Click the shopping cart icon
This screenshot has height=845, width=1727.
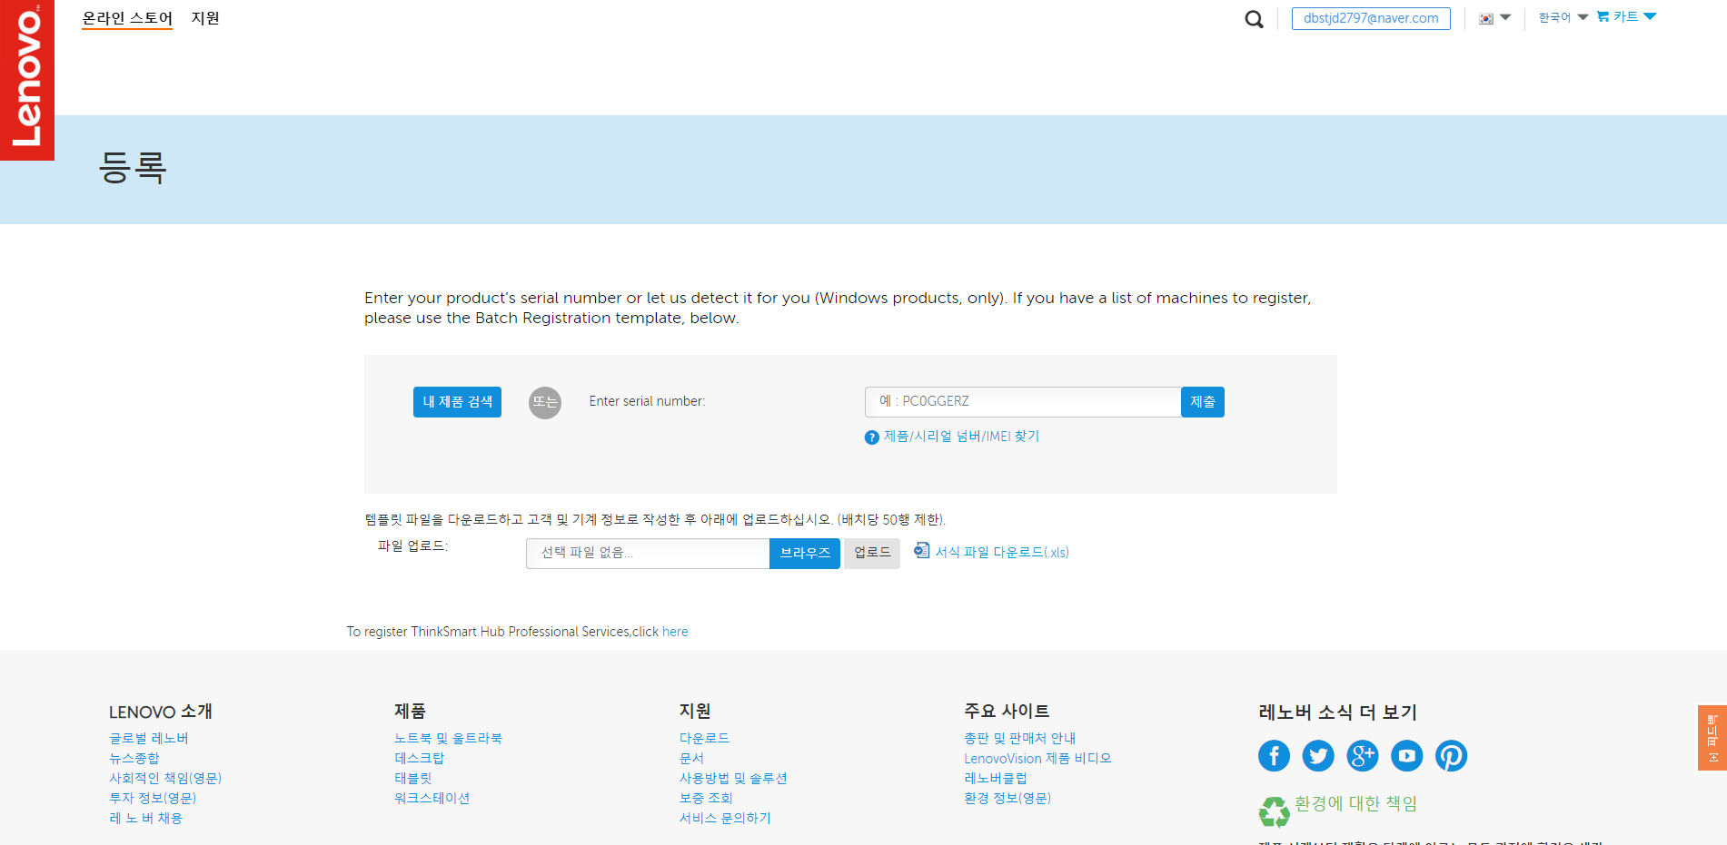(1603, 16)
